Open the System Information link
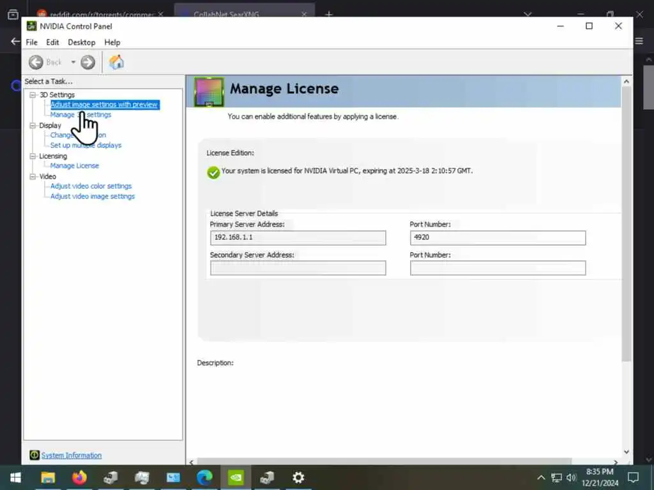Image resolution: width=654 pixels, height=490 pixels. [x=72, y=456]
